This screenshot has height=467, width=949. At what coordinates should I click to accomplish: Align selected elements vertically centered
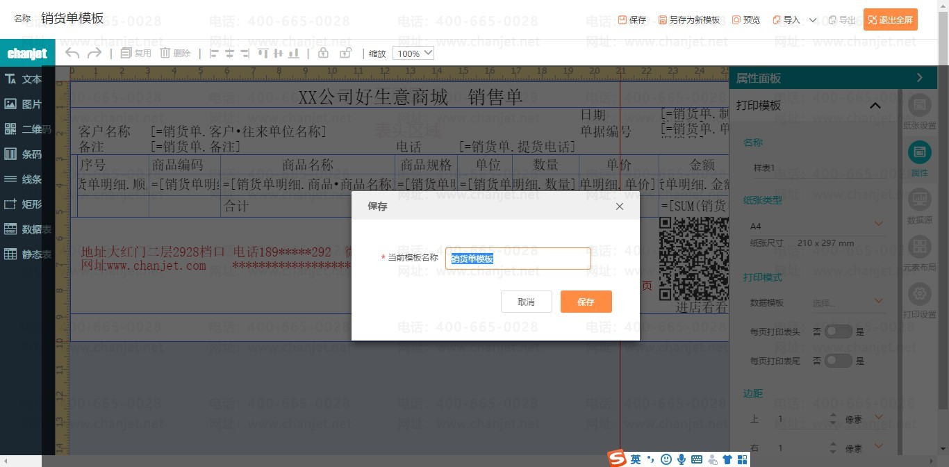tap(278, 53)
